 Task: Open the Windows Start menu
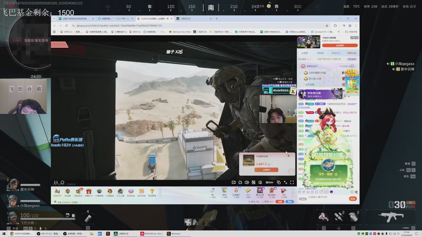[x=4, y=234]
